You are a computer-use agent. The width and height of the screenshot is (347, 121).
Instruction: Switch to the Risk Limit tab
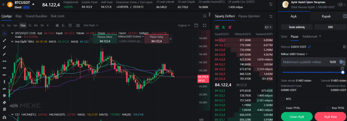pyautogui.click(x=58, y=16)
